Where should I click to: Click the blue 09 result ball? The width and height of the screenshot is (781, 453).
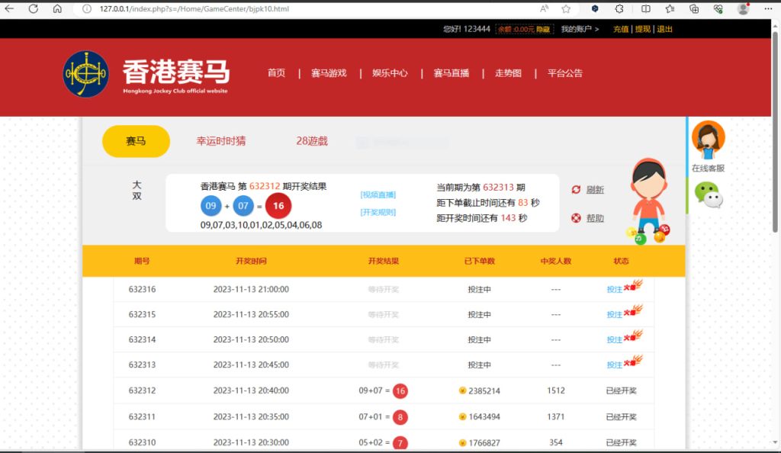coord(211,206)
